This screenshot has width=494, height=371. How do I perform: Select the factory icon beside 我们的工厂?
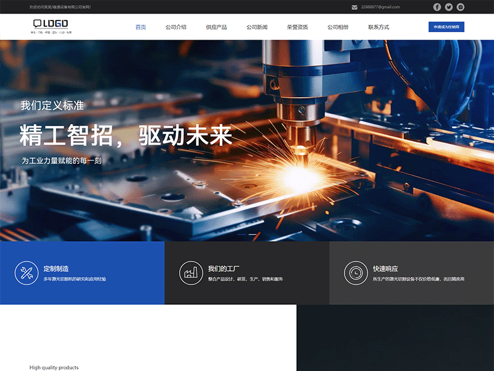click(x=190, y=271)
